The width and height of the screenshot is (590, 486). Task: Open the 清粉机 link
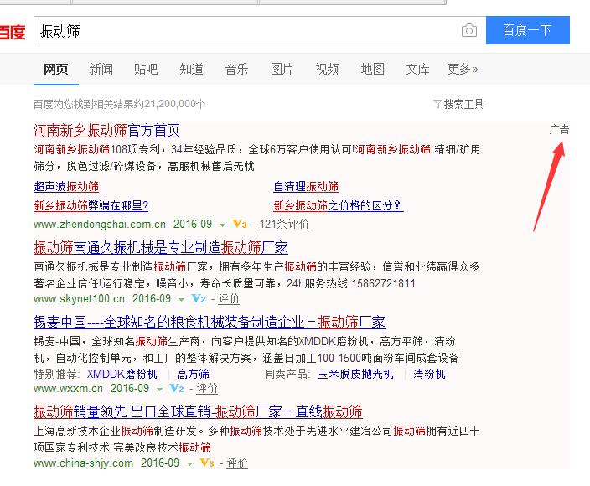[x=429, y=374]
